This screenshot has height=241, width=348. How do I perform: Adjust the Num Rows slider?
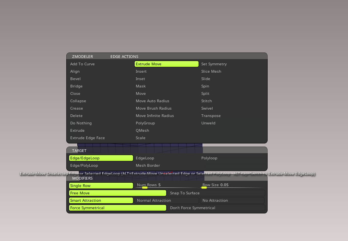167,186
